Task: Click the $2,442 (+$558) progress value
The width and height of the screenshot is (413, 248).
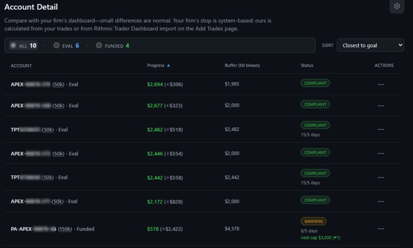Action: 165,178
